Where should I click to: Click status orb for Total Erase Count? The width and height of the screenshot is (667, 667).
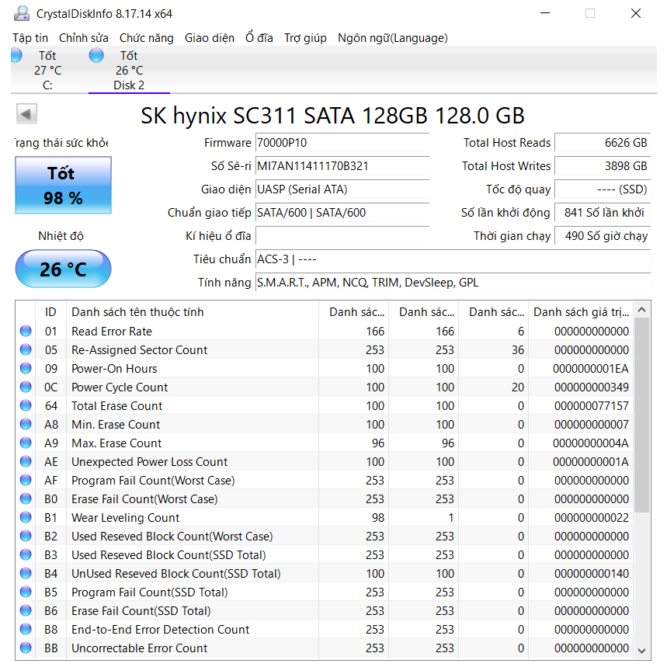point(26,406)
